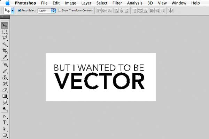Click the Distribute Right Edges icon

click(x=163, y=10)
